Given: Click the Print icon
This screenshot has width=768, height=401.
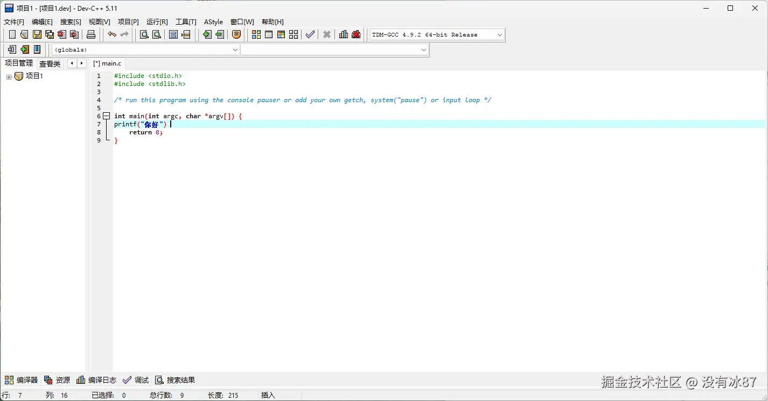Looking at the screenshot, I should coord(91,34).
